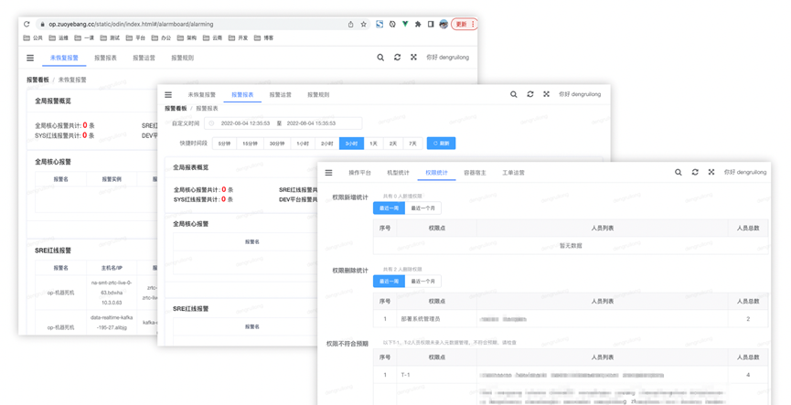Choose 最近一个月 under 权限新增统计
Viewport: 791px width, 405px height.
pos(422,208)
